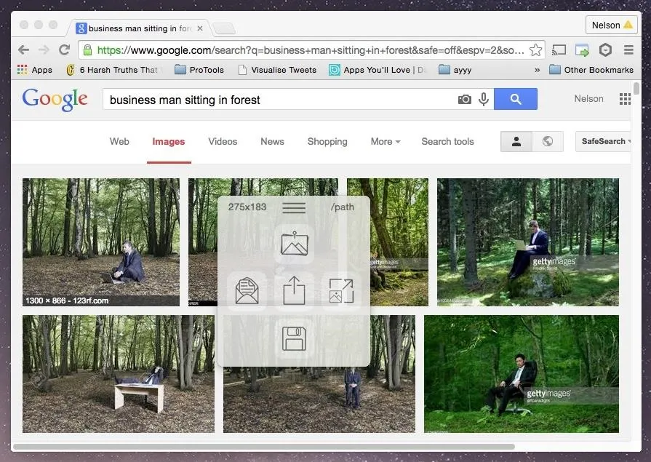
Task: Open the image of man reclining at desk
Action: point(119,374)
